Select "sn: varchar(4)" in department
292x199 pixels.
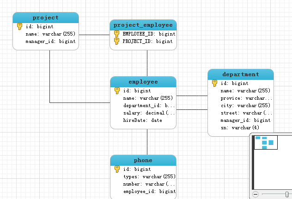tap(240, 128)
